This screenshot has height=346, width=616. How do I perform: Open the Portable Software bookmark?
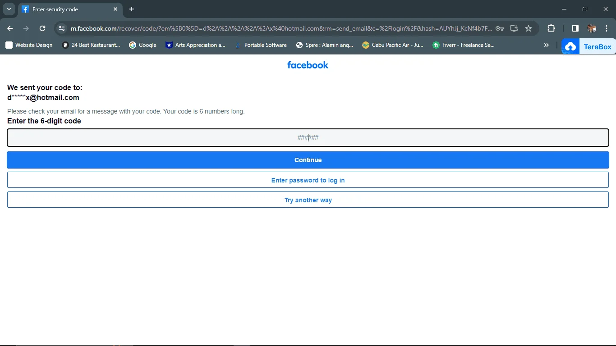261,45
